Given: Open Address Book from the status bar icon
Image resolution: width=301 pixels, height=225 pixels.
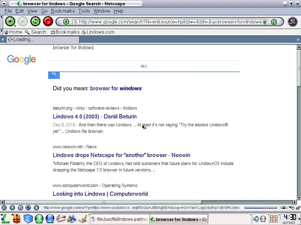Looking at the screenshot, I should pos(36,208).
